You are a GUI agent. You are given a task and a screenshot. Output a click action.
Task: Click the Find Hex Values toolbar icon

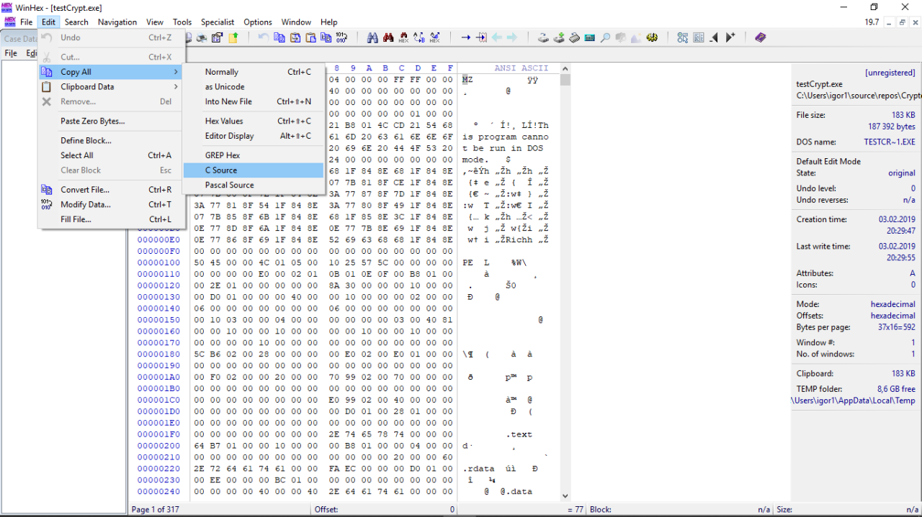(x=404, y=38)
